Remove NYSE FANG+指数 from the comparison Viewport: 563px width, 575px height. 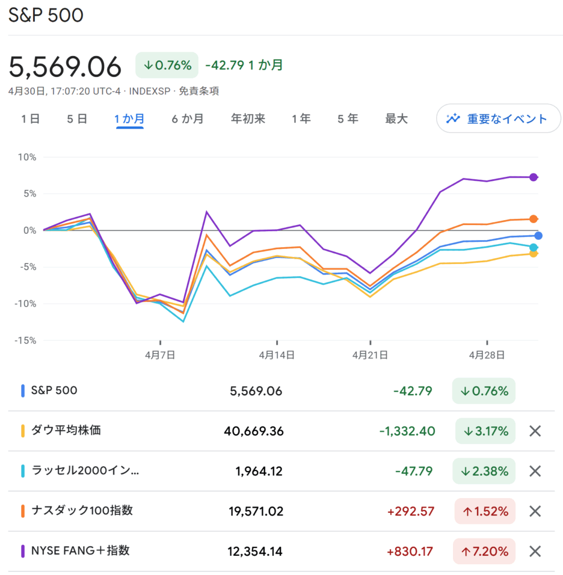click(x=535, y=551)
